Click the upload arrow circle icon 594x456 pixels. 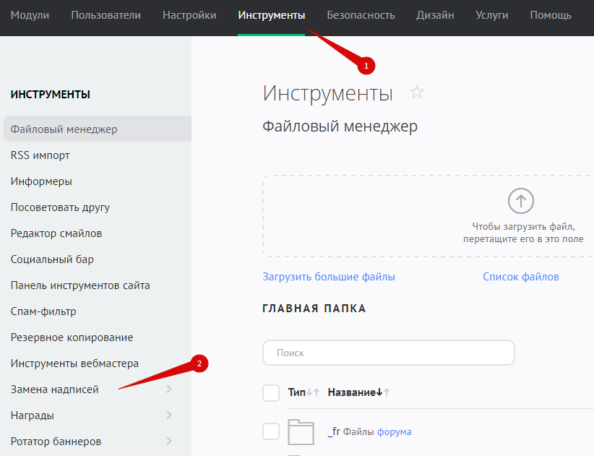coord(520,200)
